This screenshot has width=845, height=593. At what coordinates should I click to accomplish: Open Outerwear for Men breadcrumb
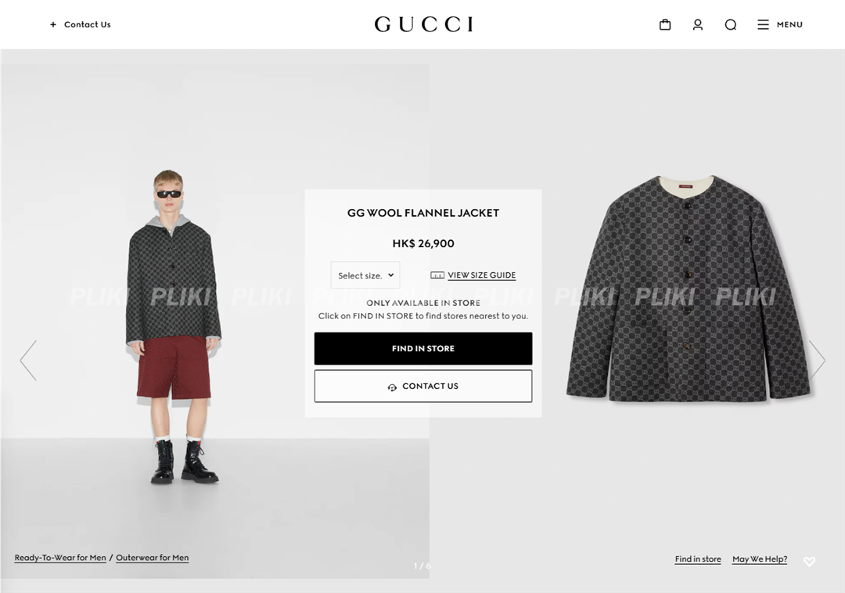[x=153, y=558]
